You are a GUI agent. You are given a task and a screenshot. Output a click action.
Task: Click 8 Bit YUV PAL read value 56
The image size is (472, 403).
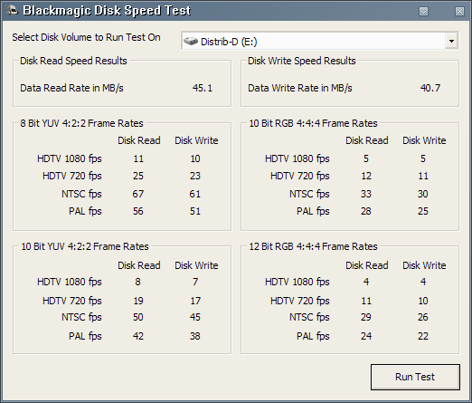138,211
